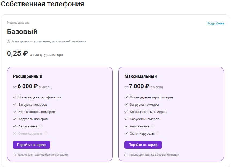This screenshot has height=168, width=231.
Task: Click info icon under Максимальный tariff button
Action: (126, 155)
